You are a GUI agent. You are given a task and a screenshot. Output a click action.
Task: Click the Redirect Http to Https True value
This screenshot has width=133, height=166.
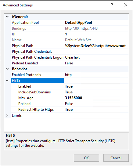point(69,110)
